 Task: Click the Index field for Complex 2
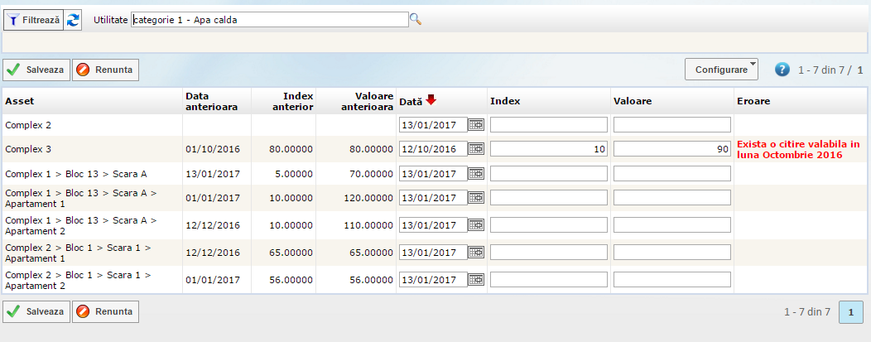tap(548, 125)
